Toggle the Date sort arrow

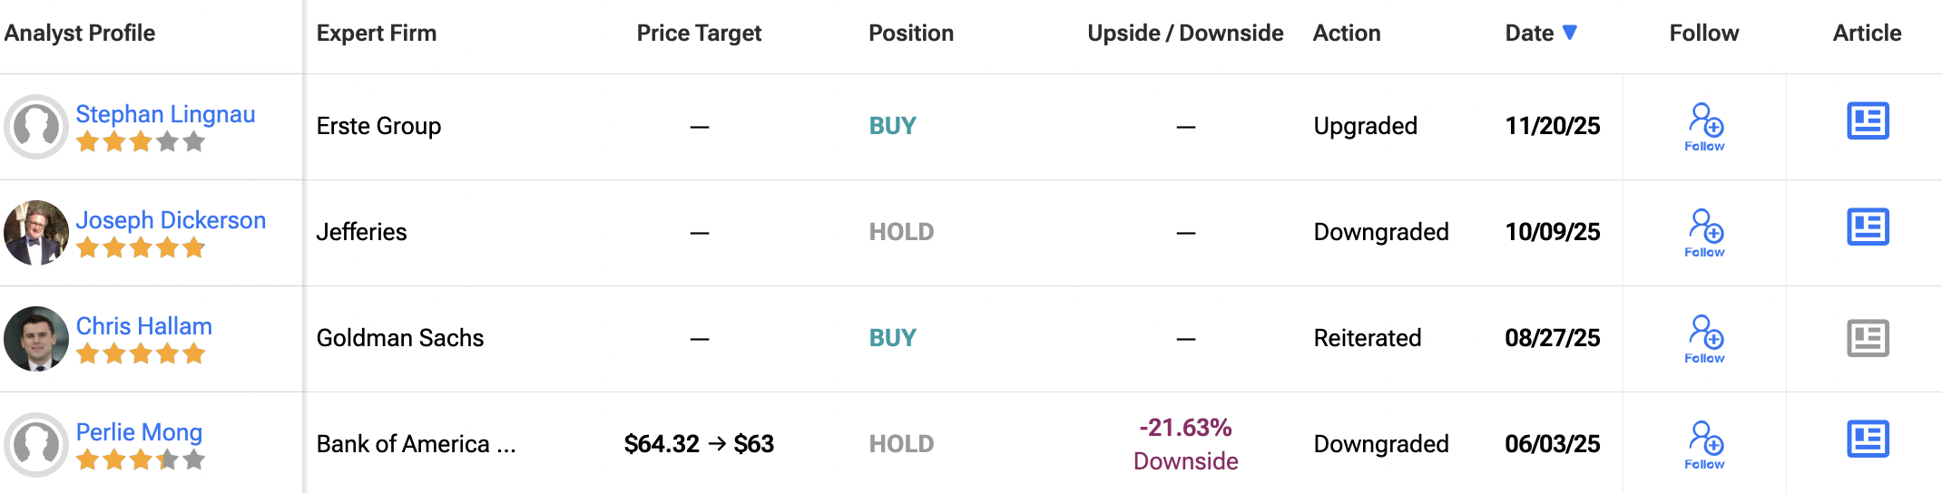coord(1569,33)
